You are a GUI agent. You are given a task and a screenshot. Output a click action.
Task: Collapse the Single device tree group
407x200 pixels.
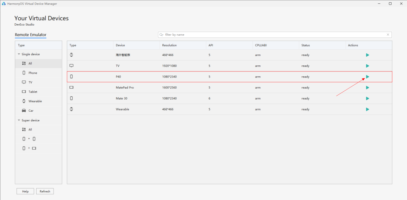click(x=19, y=54)
